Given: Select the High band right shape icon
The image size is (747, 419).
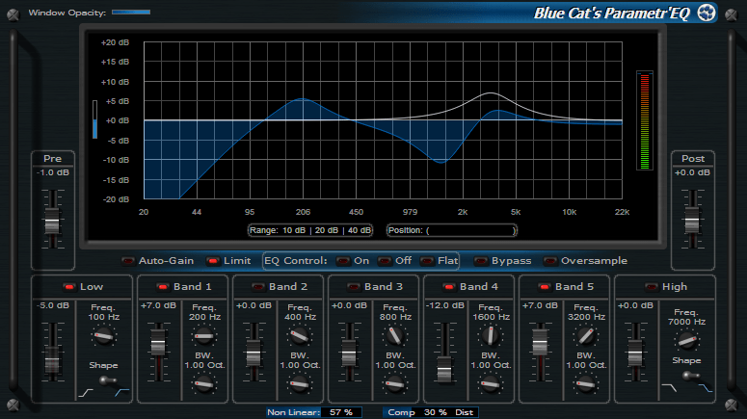Looking at the screenshot, I should [x=706, y=388].
